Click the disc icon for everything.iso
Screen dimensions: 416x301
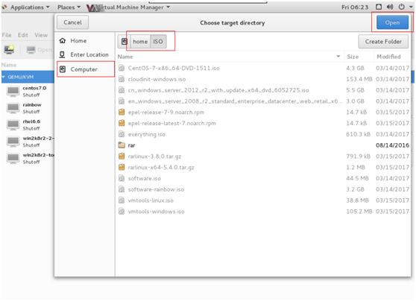click(122, 134)
